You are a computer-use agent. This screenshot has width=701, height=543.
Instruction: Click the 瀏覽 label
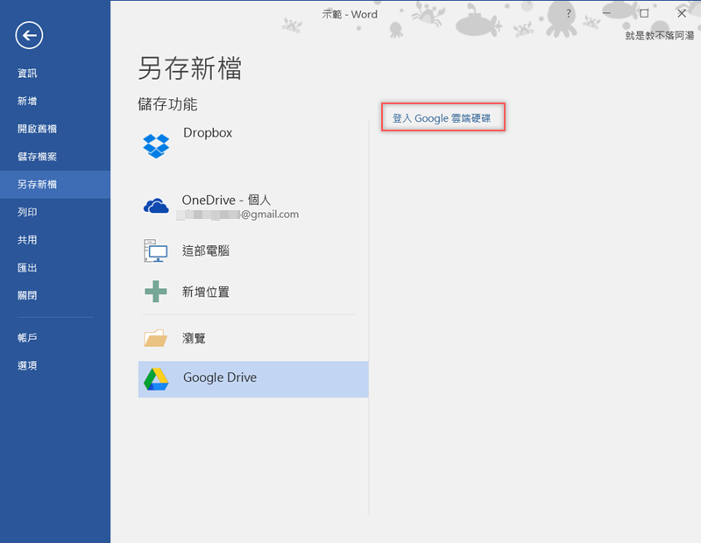194,338
